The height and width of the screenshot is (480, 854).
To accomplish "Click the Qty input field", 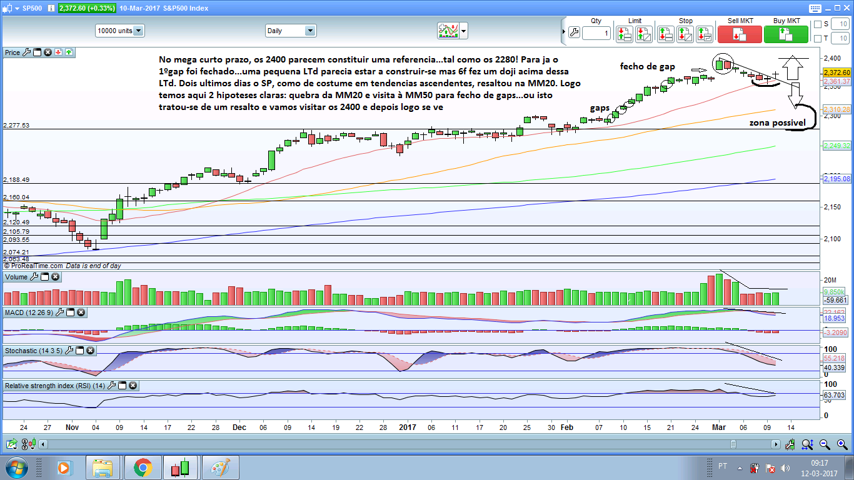I will click(x=596, y=34).
